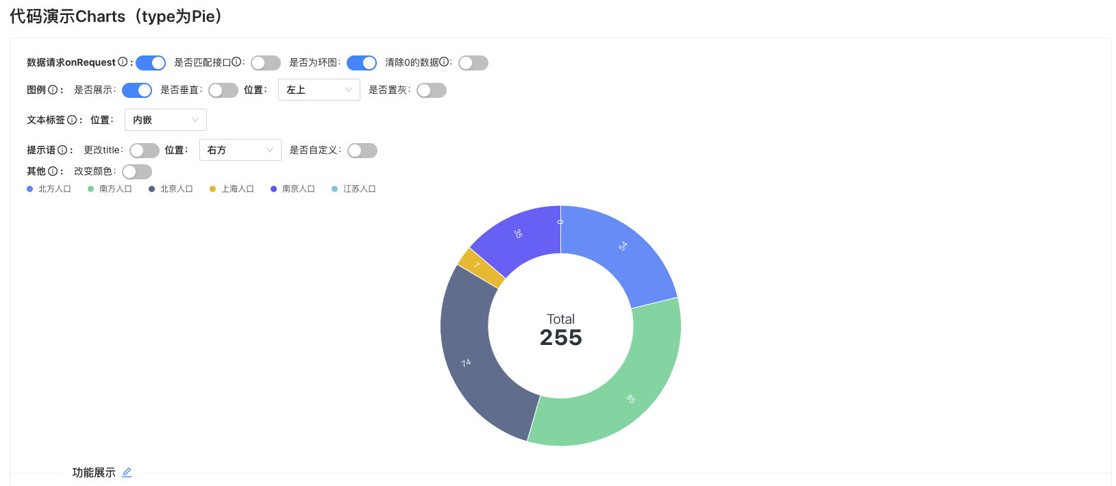
Task: Click info icon beside 是否匹配接口
Action: [x=236, y=62]
